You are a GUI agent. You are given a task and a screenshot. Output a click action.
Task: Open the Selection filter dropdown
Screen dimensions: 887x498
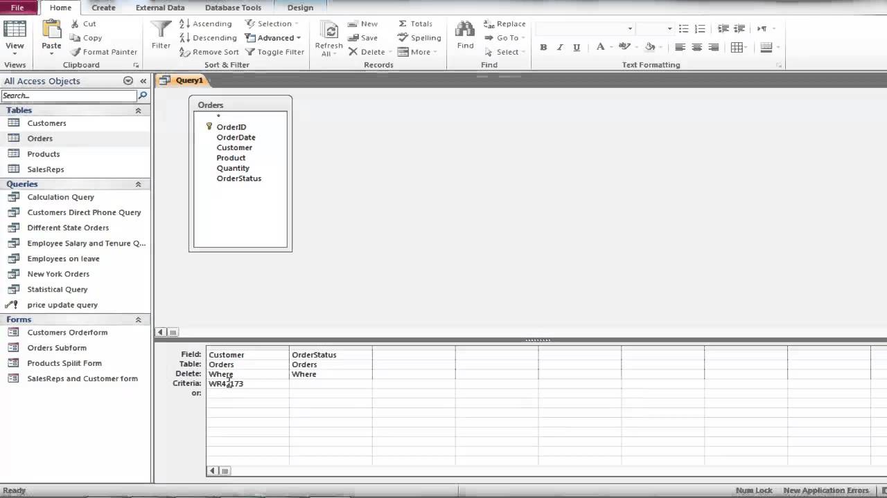[x=272, y=24]
